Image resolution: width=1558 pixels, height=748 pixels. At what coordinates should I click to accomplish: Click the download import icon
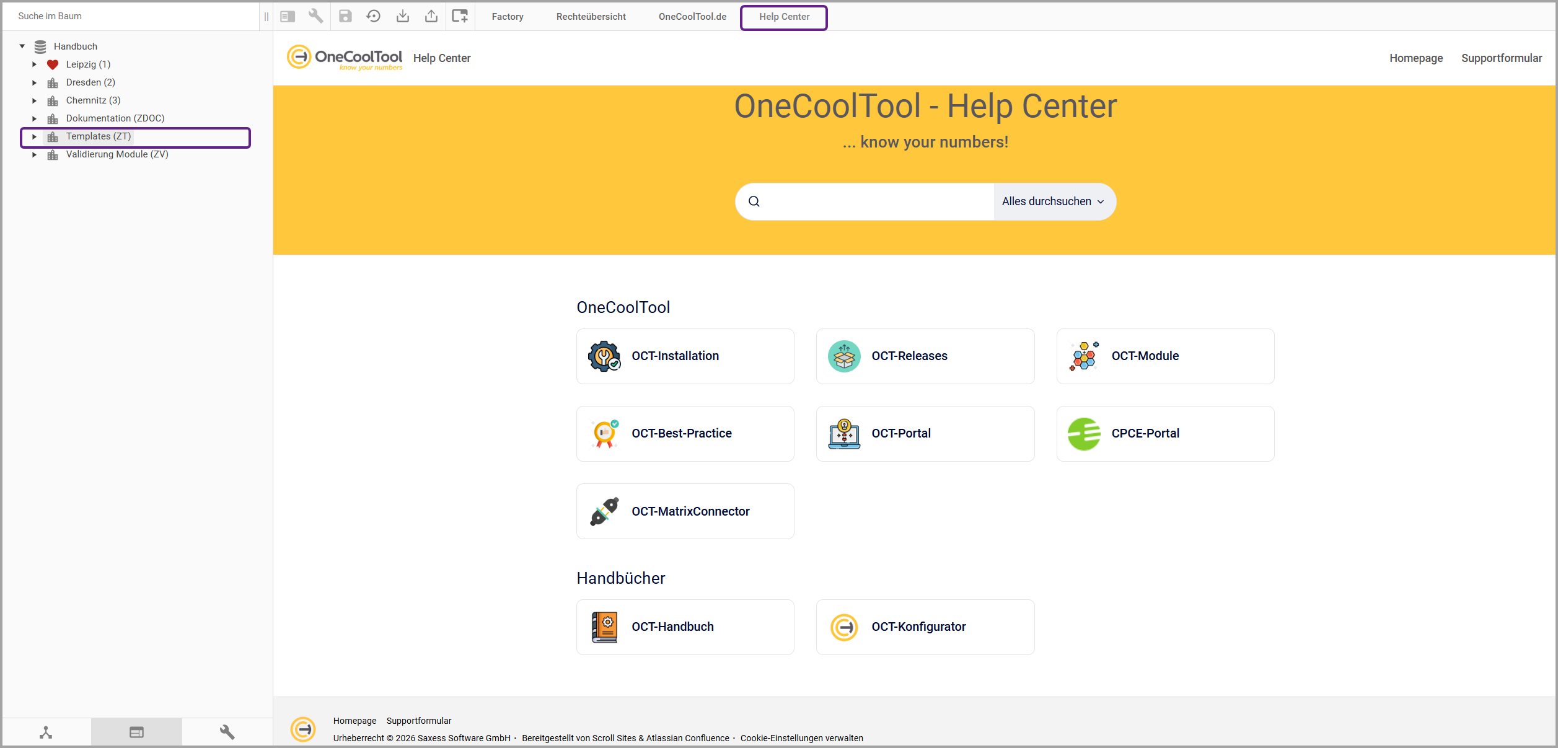[403, 17]
